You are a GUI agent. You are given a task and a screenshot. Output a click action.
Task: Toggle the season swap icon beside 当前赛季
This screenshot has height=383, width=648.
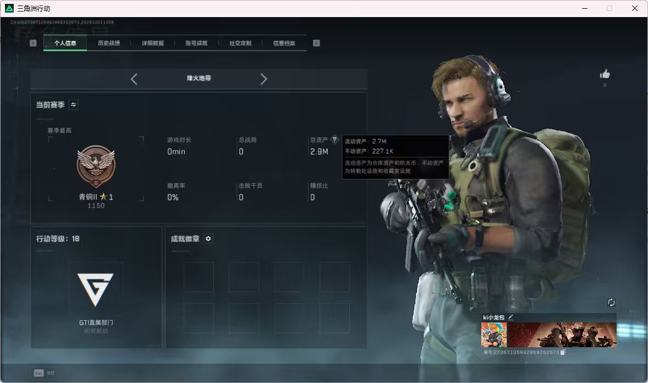pos(74,105)
